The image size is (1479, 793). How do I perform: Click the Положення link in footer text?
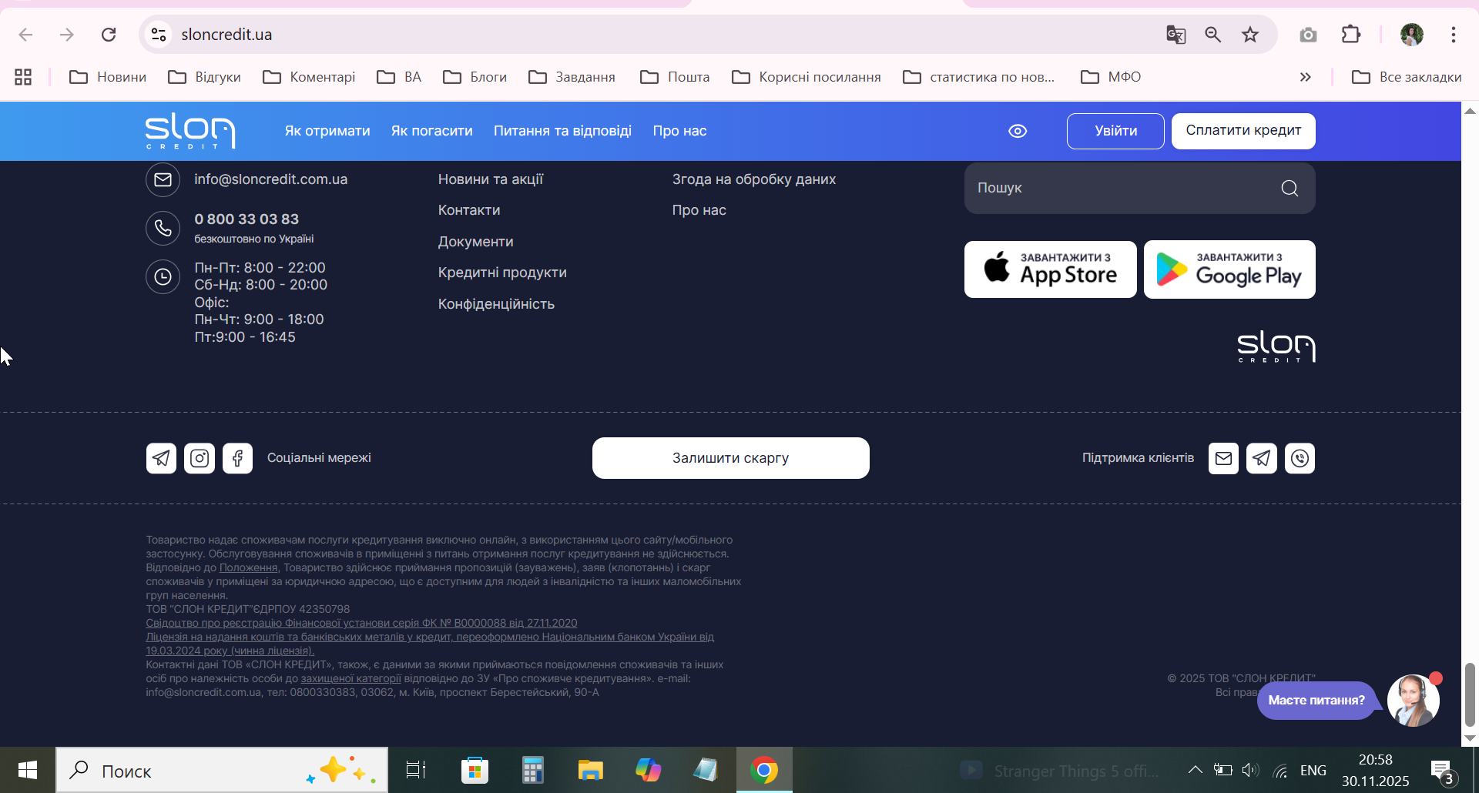(x=248, y=567)
